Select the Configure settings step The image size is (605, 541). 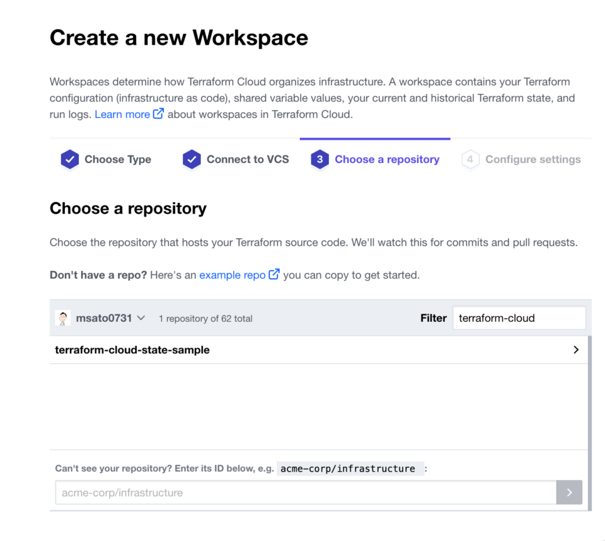tap(521, 159)
